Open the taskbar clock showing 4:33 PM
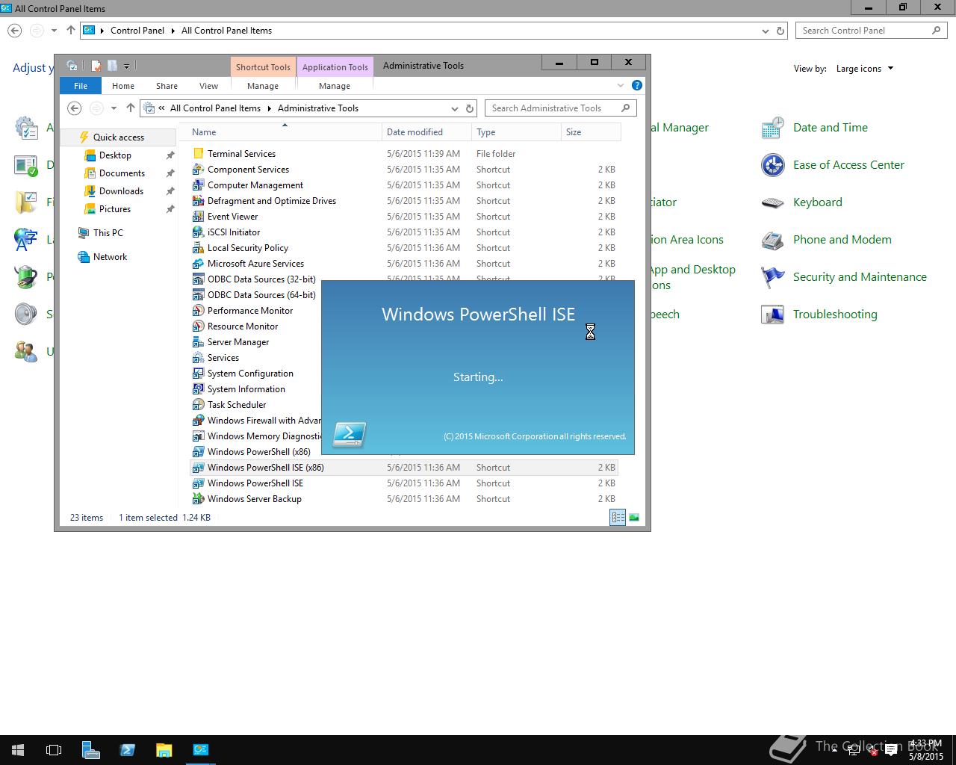This screenshot has width=956, height=765. coord(925,750)
